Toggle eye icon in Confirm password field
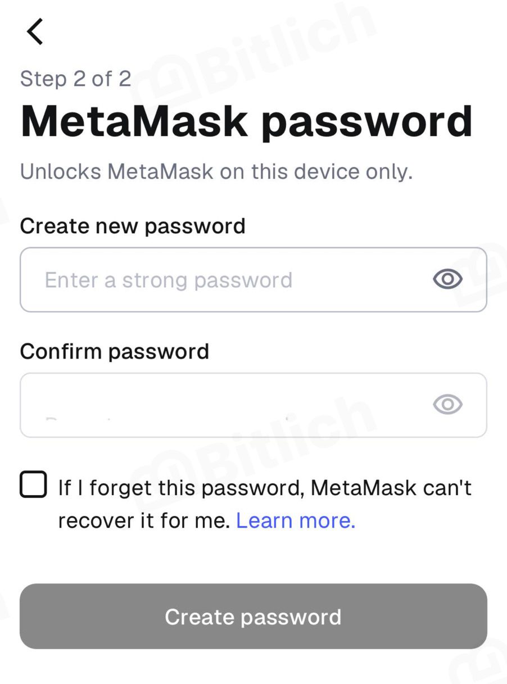Screen dimensions: 507x684 [447, 404]
